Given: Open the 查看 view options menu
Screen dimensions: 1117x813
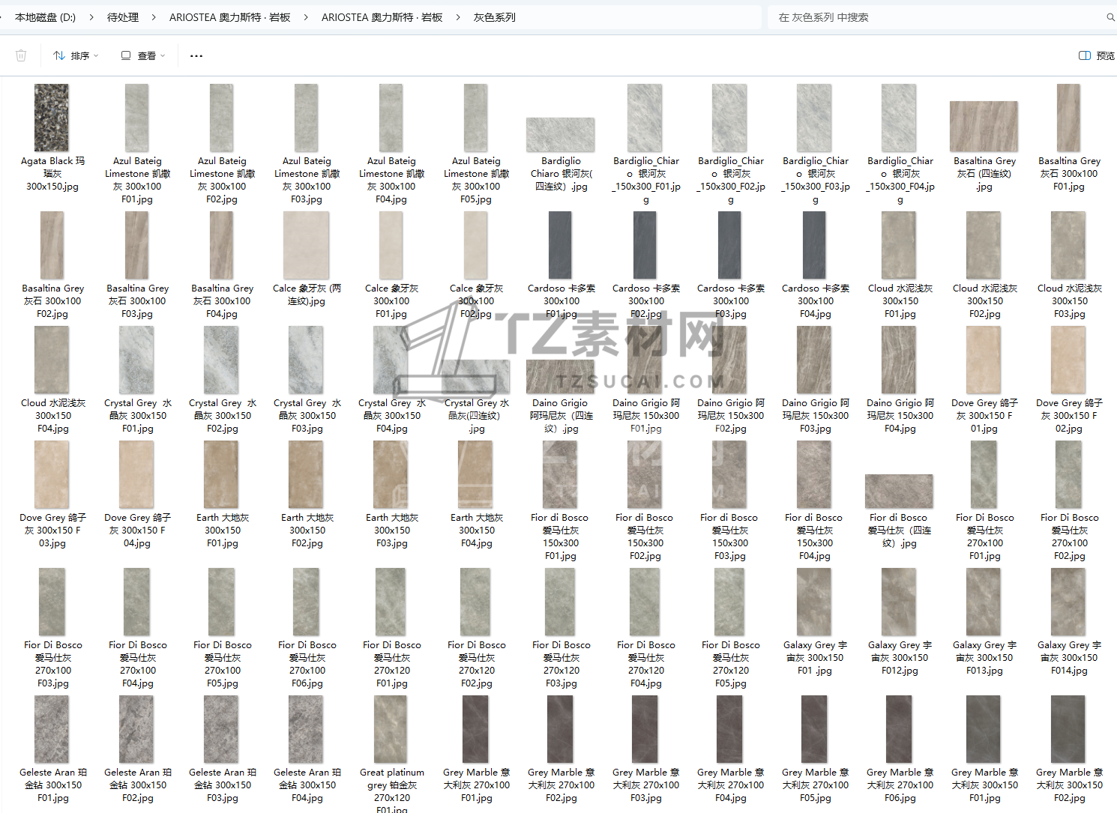Looking at the screenshot, I should point(142,55).
